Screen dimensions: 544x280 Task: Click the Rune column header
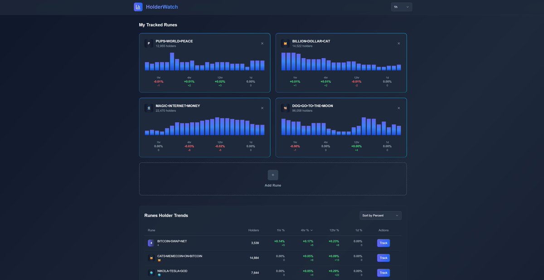tap(151, 230)
